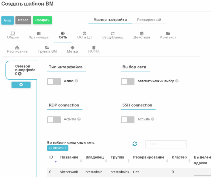Viewport: 213px width, 178px height.
Task: Click the back-to-list arrow button
Action: (7, 20)
